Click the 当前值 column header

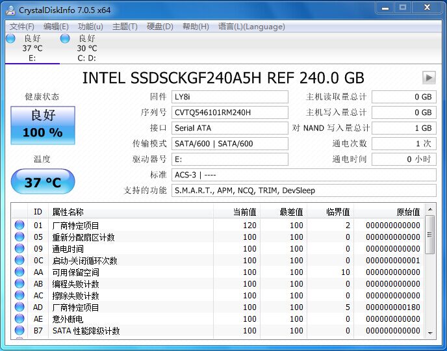[237, 211]
